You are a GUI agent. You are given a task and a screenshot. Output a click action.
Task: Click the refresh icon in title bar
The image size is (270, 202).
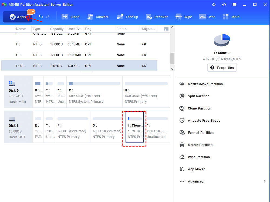tap(224, 5)
